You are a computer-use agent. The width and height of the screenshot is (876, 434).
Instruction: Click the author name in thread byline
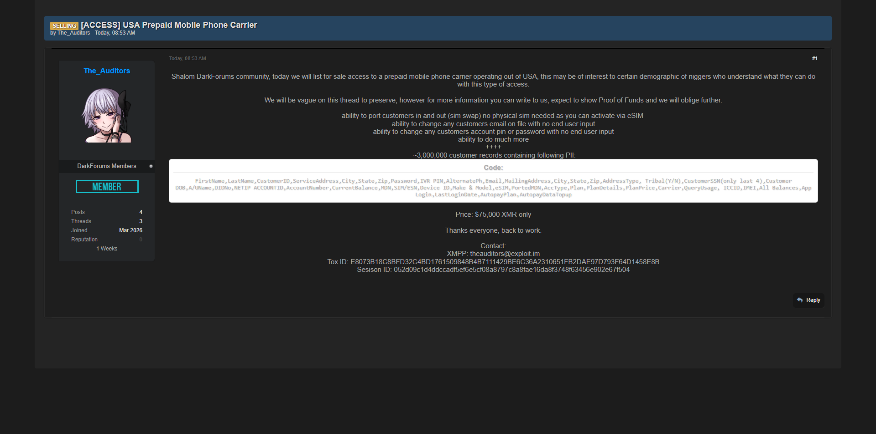(73, 33)
